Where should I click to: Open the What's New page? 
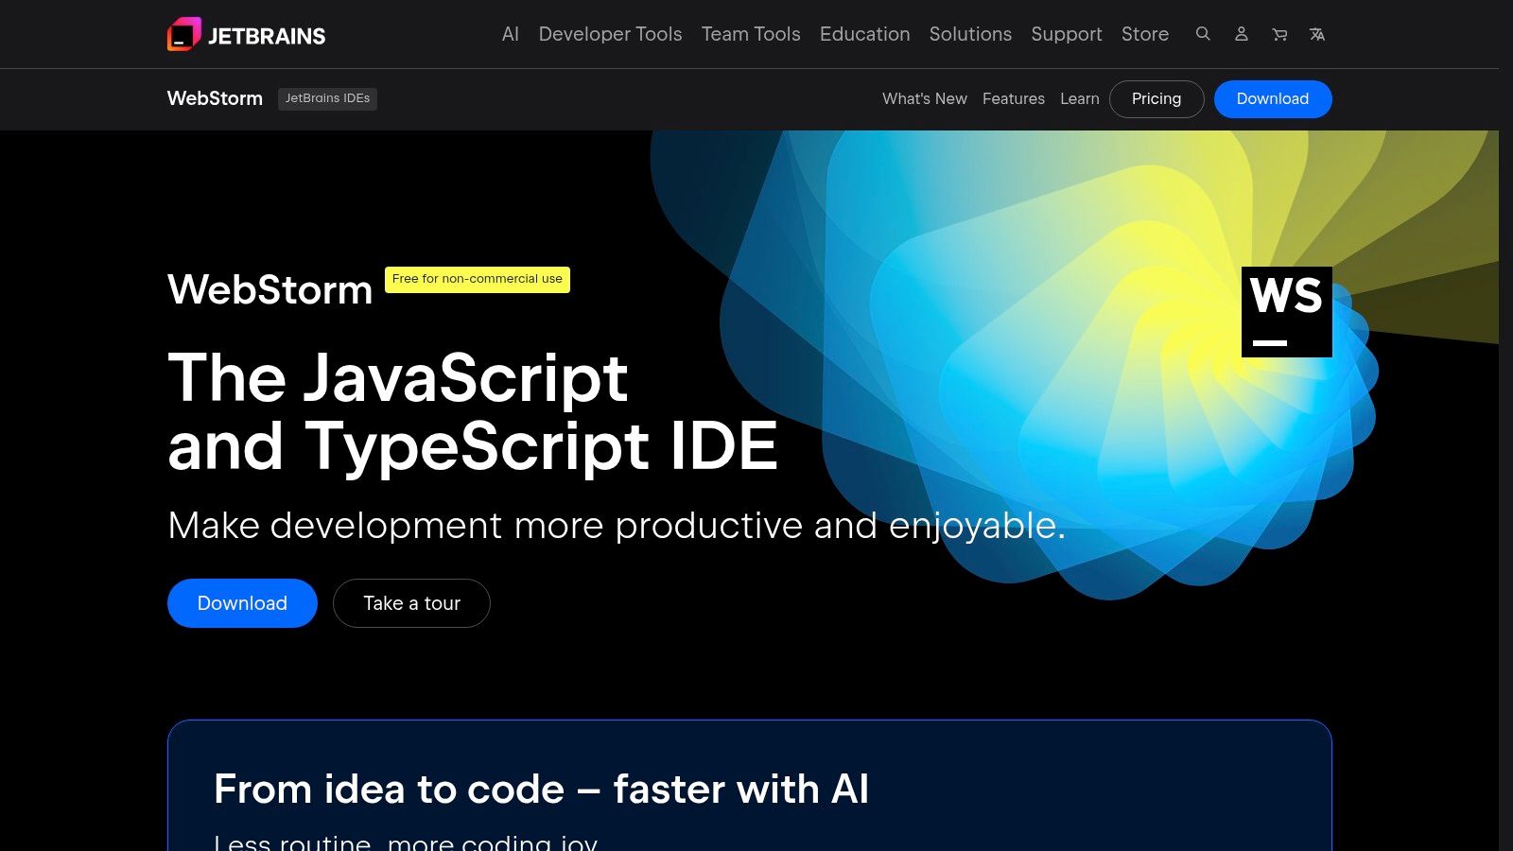tap(924, 98)
